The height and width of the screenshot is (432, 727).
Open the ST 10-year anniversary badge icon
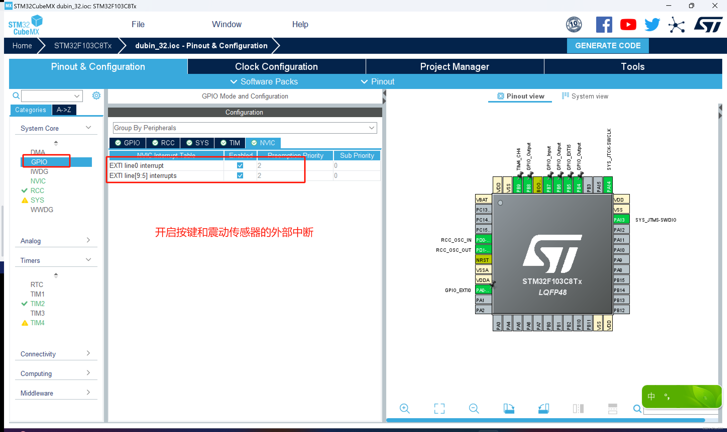[574, 24]
